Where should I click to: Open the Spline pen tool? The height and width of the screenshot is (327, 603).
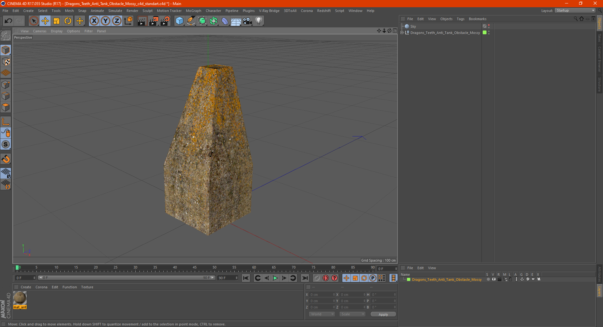(x=191, y=21)
